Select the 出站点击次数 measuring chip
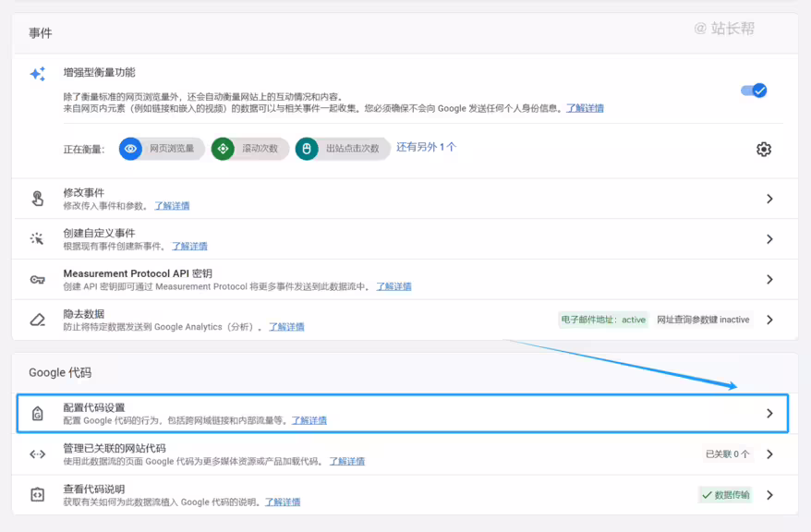The width and height of the screenshot is (811, 532). (x=343, y=149)
